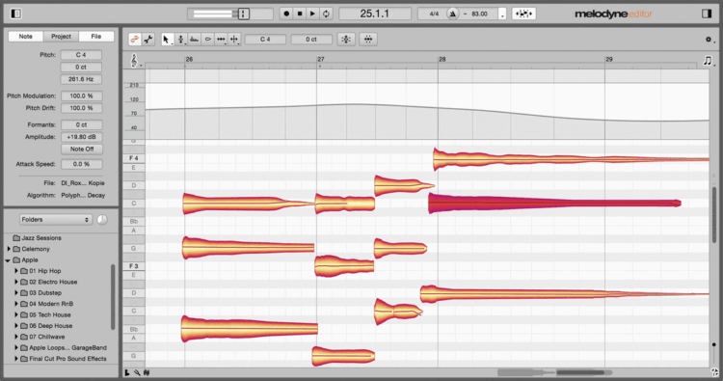Screen dimensions: 723x381
Task: Select the long F 4 note blob
Action: click(571, 159)
